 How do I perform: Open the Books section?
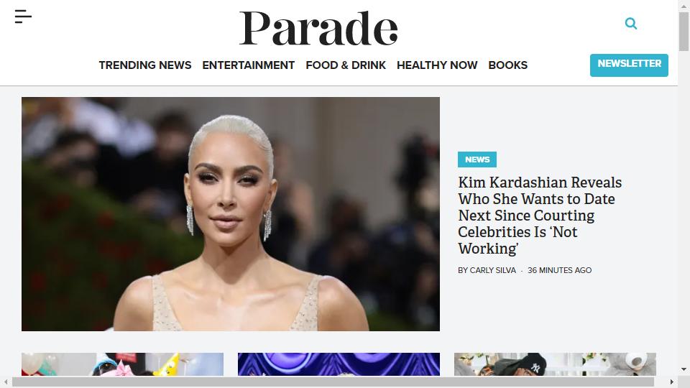tap(508, 65)
